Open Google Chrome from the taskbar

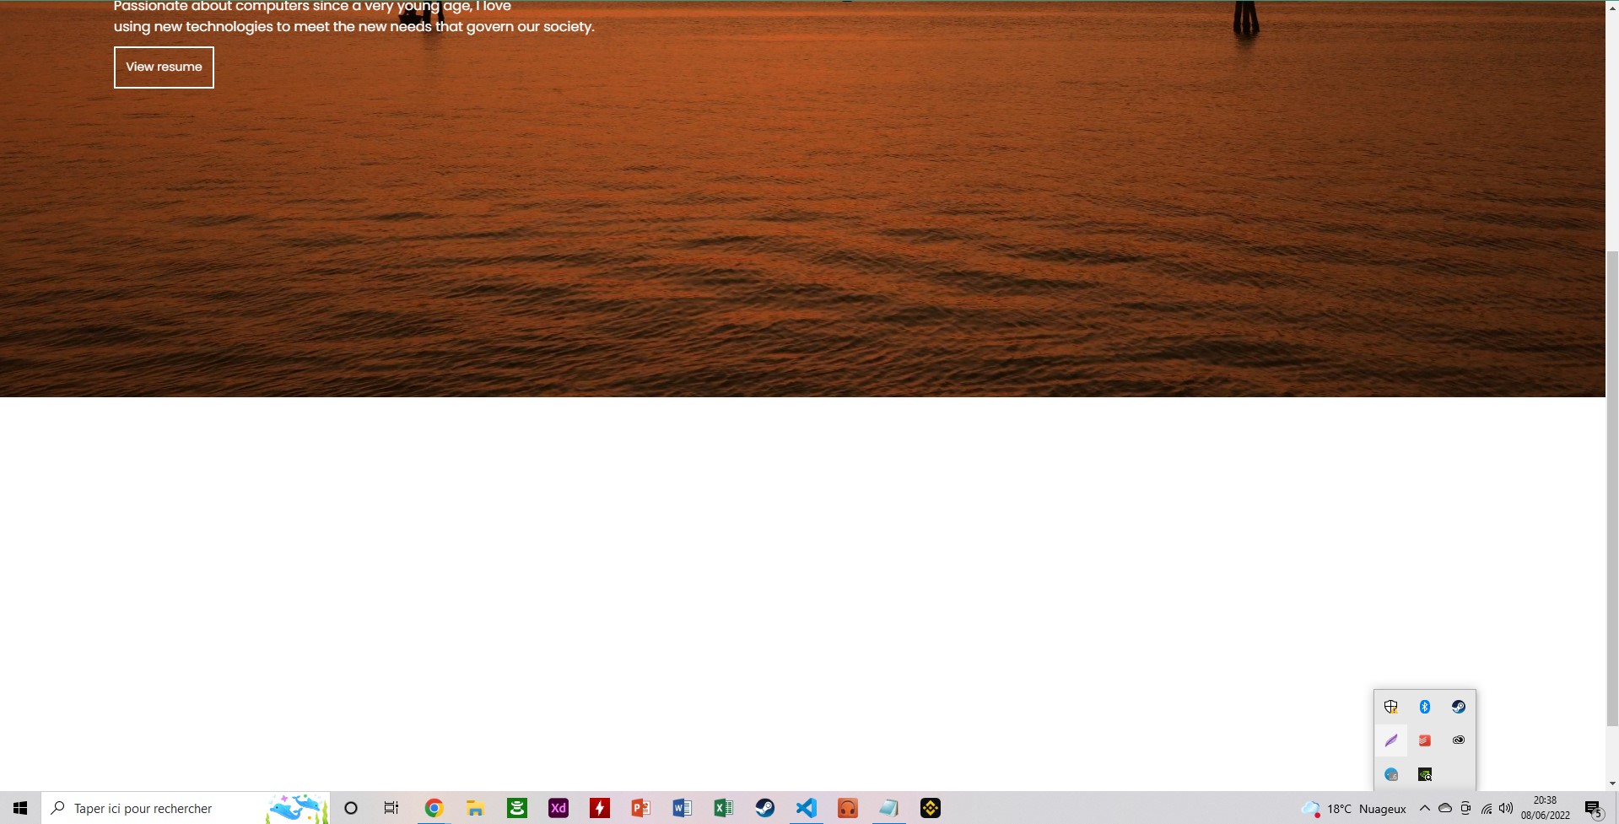point(434,808)
